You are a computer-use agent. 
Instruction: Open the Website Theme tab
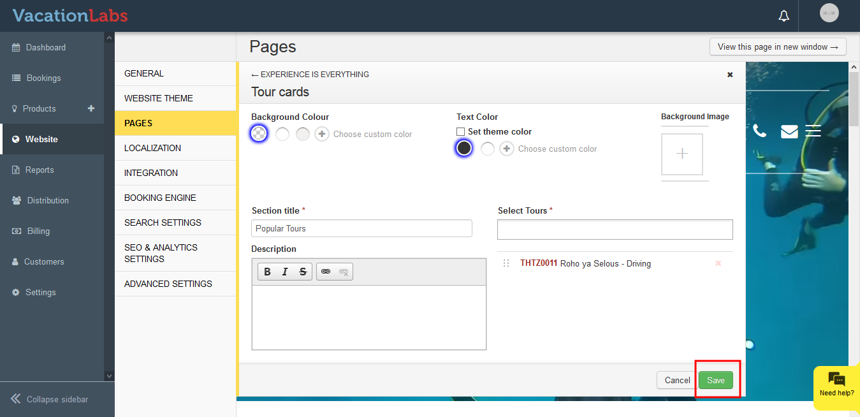pyautogui.click(x=159, y=98)
